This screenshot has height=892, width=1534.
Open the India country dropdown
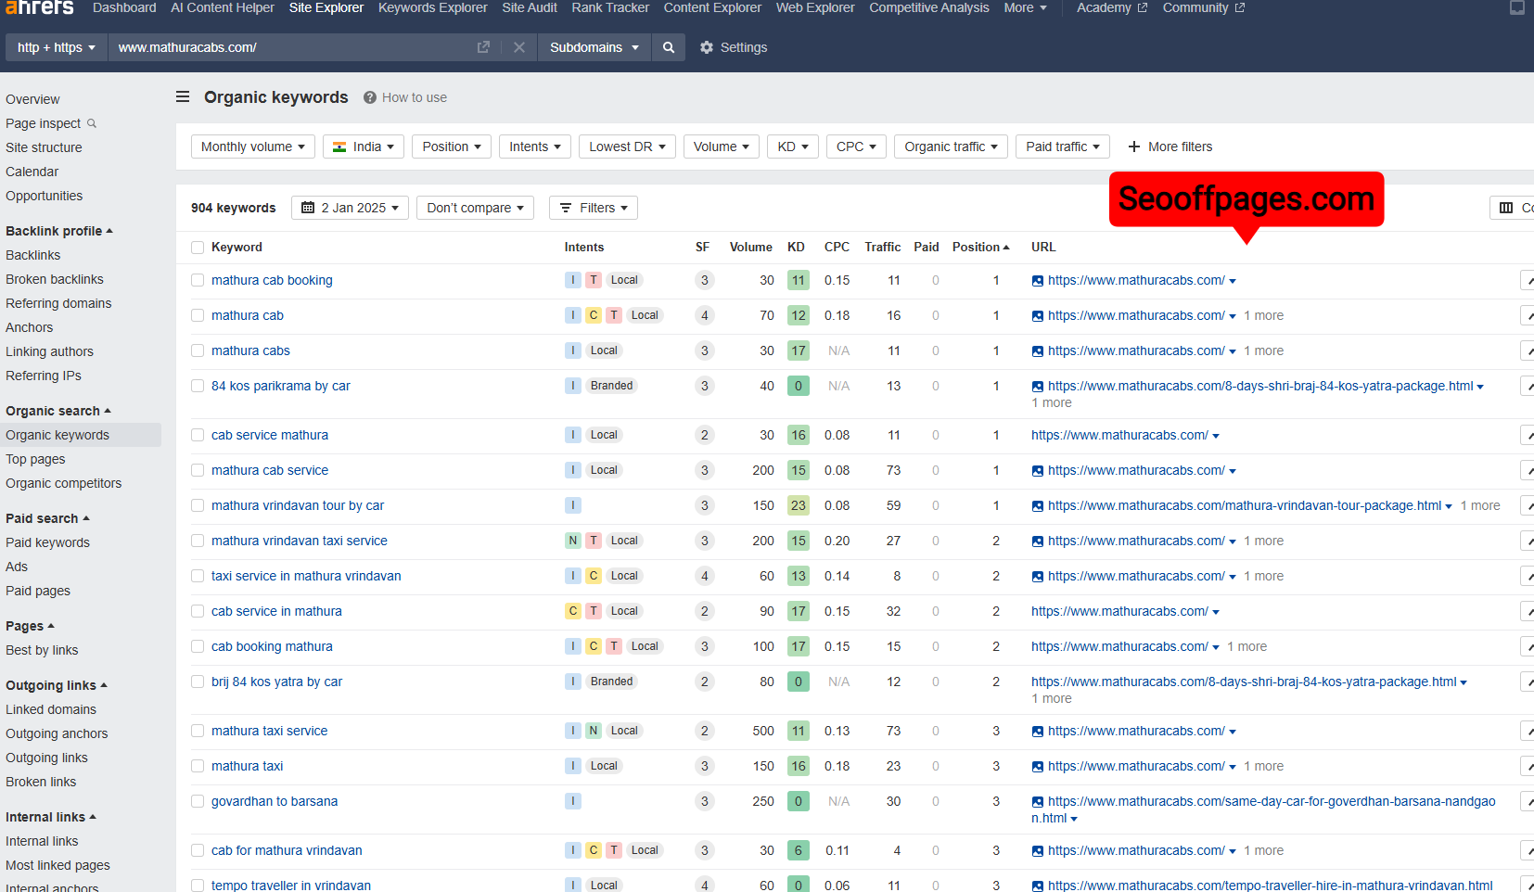tap(363, 147)
